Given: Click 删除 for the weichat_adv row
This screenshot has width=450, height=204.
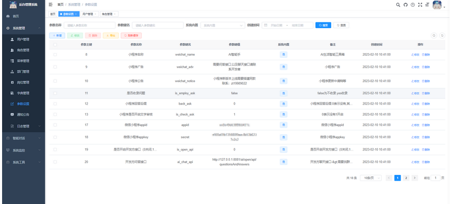Looking at the screenshot, I should click(x=426, y=67).
